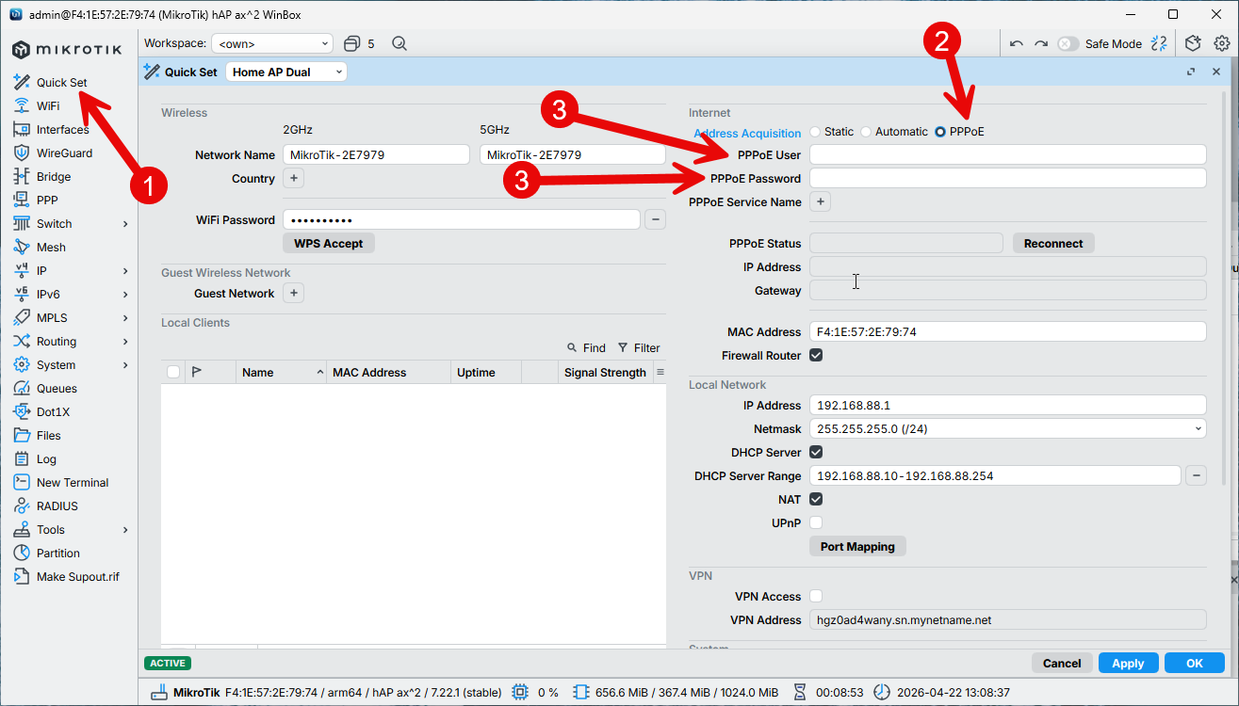1239x706 pixels.
Task: Select the Static address acquisition option
Action: (815, 132)
